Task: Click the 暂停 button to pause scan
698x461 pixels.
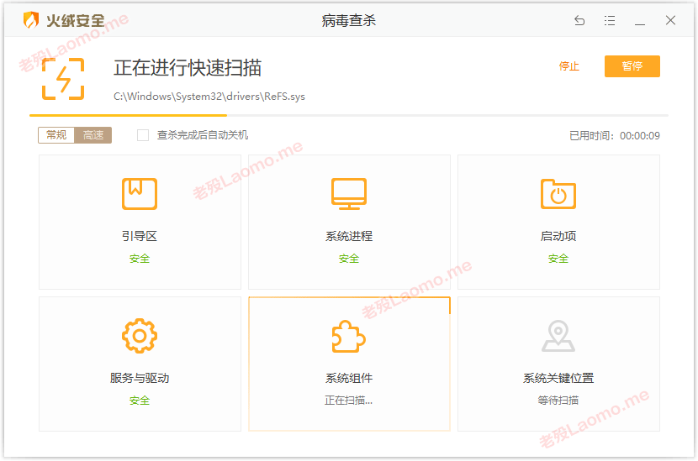Action: 632,66
